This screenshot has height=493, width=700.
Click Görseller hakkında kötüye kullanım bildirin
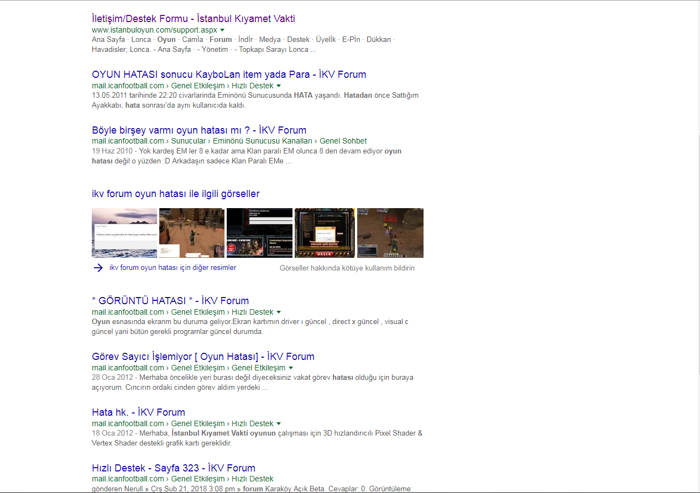coord(347,268)
